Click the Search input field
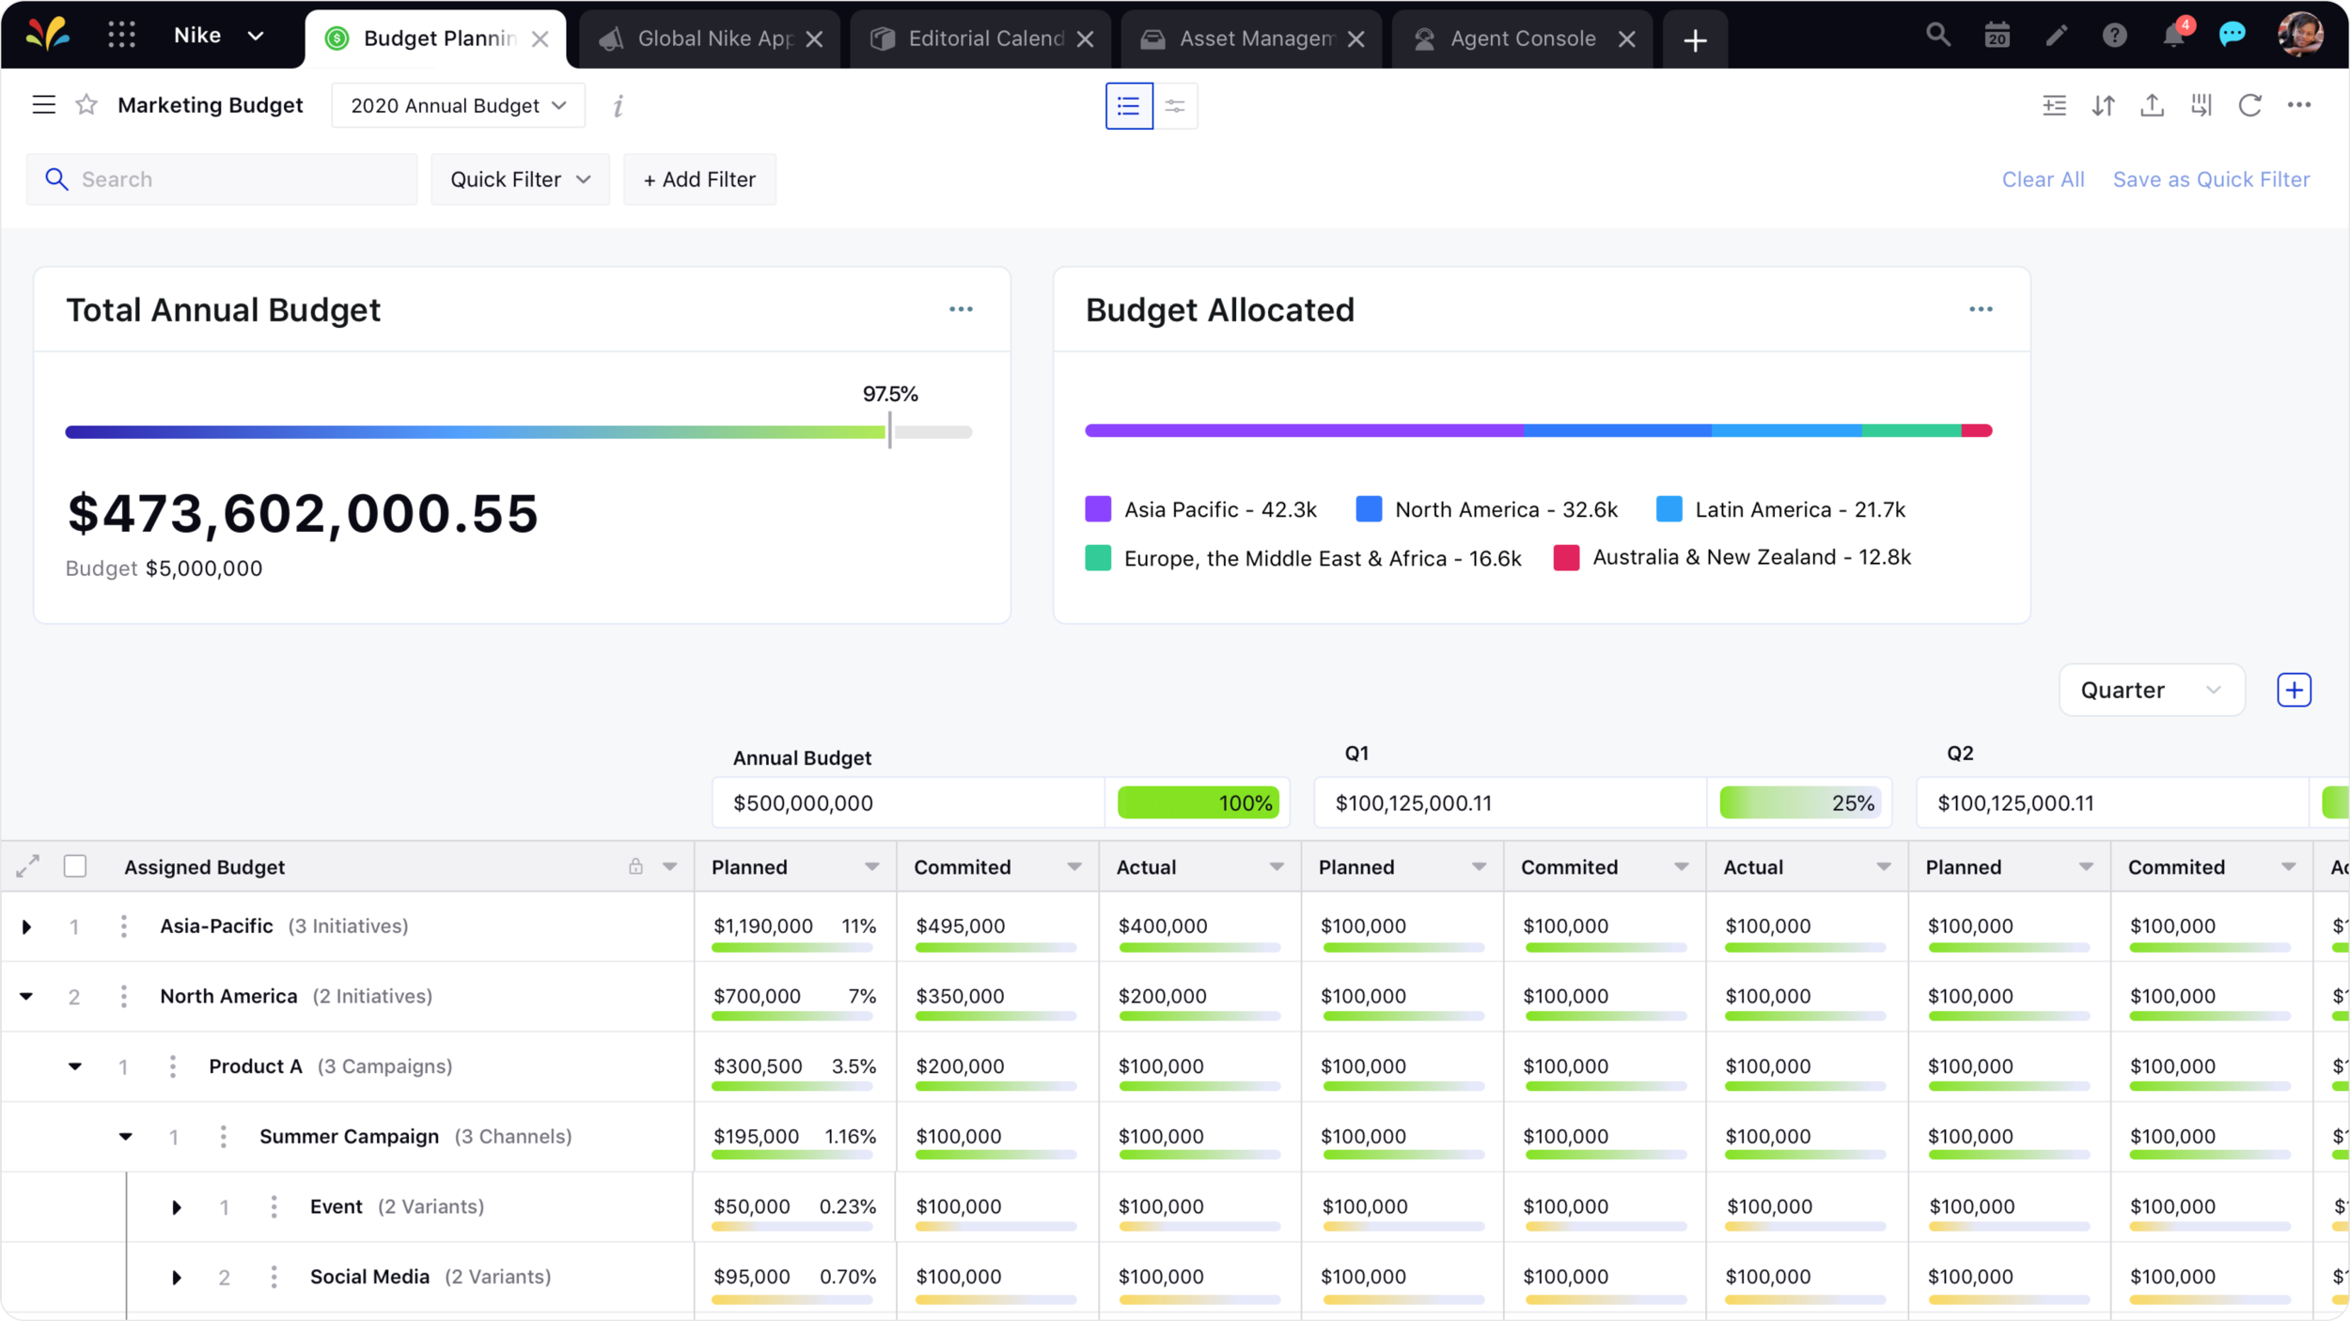2350x1321 pixels. pos(222,179)
